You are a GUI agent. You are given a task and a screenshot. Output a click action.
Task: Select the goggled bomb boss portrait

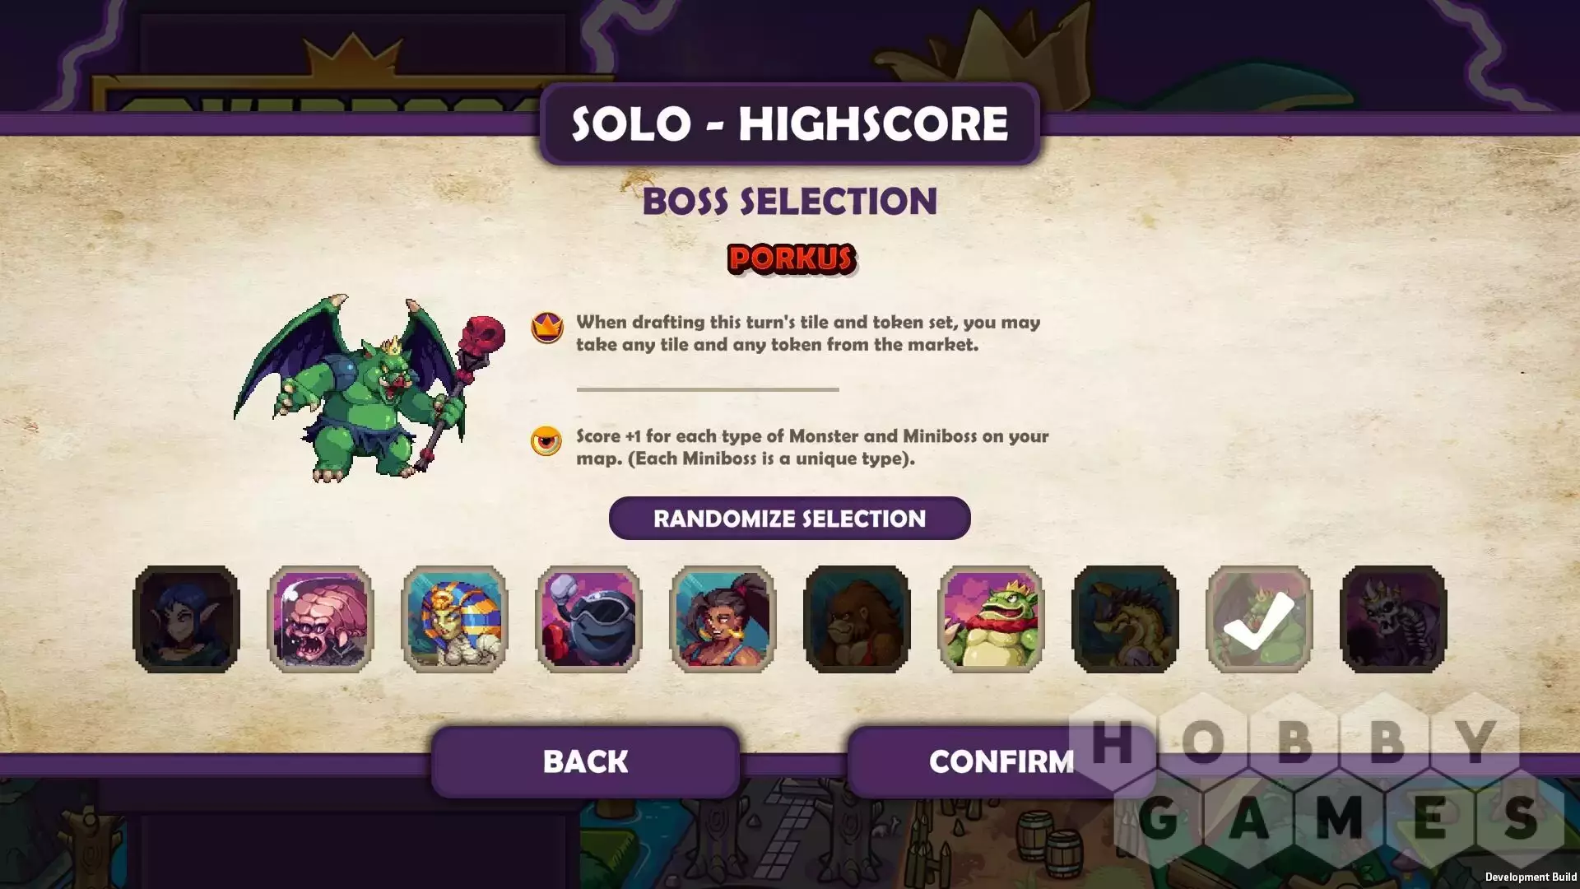point(589,619)
